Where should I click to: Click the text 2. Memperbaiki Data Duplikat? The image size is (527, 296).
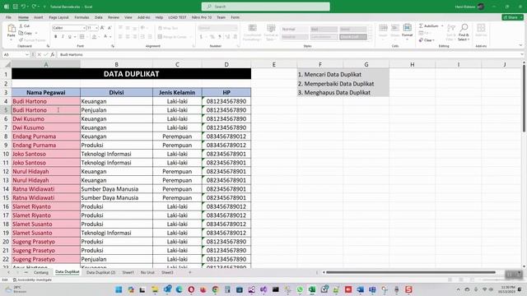[336, 84]
